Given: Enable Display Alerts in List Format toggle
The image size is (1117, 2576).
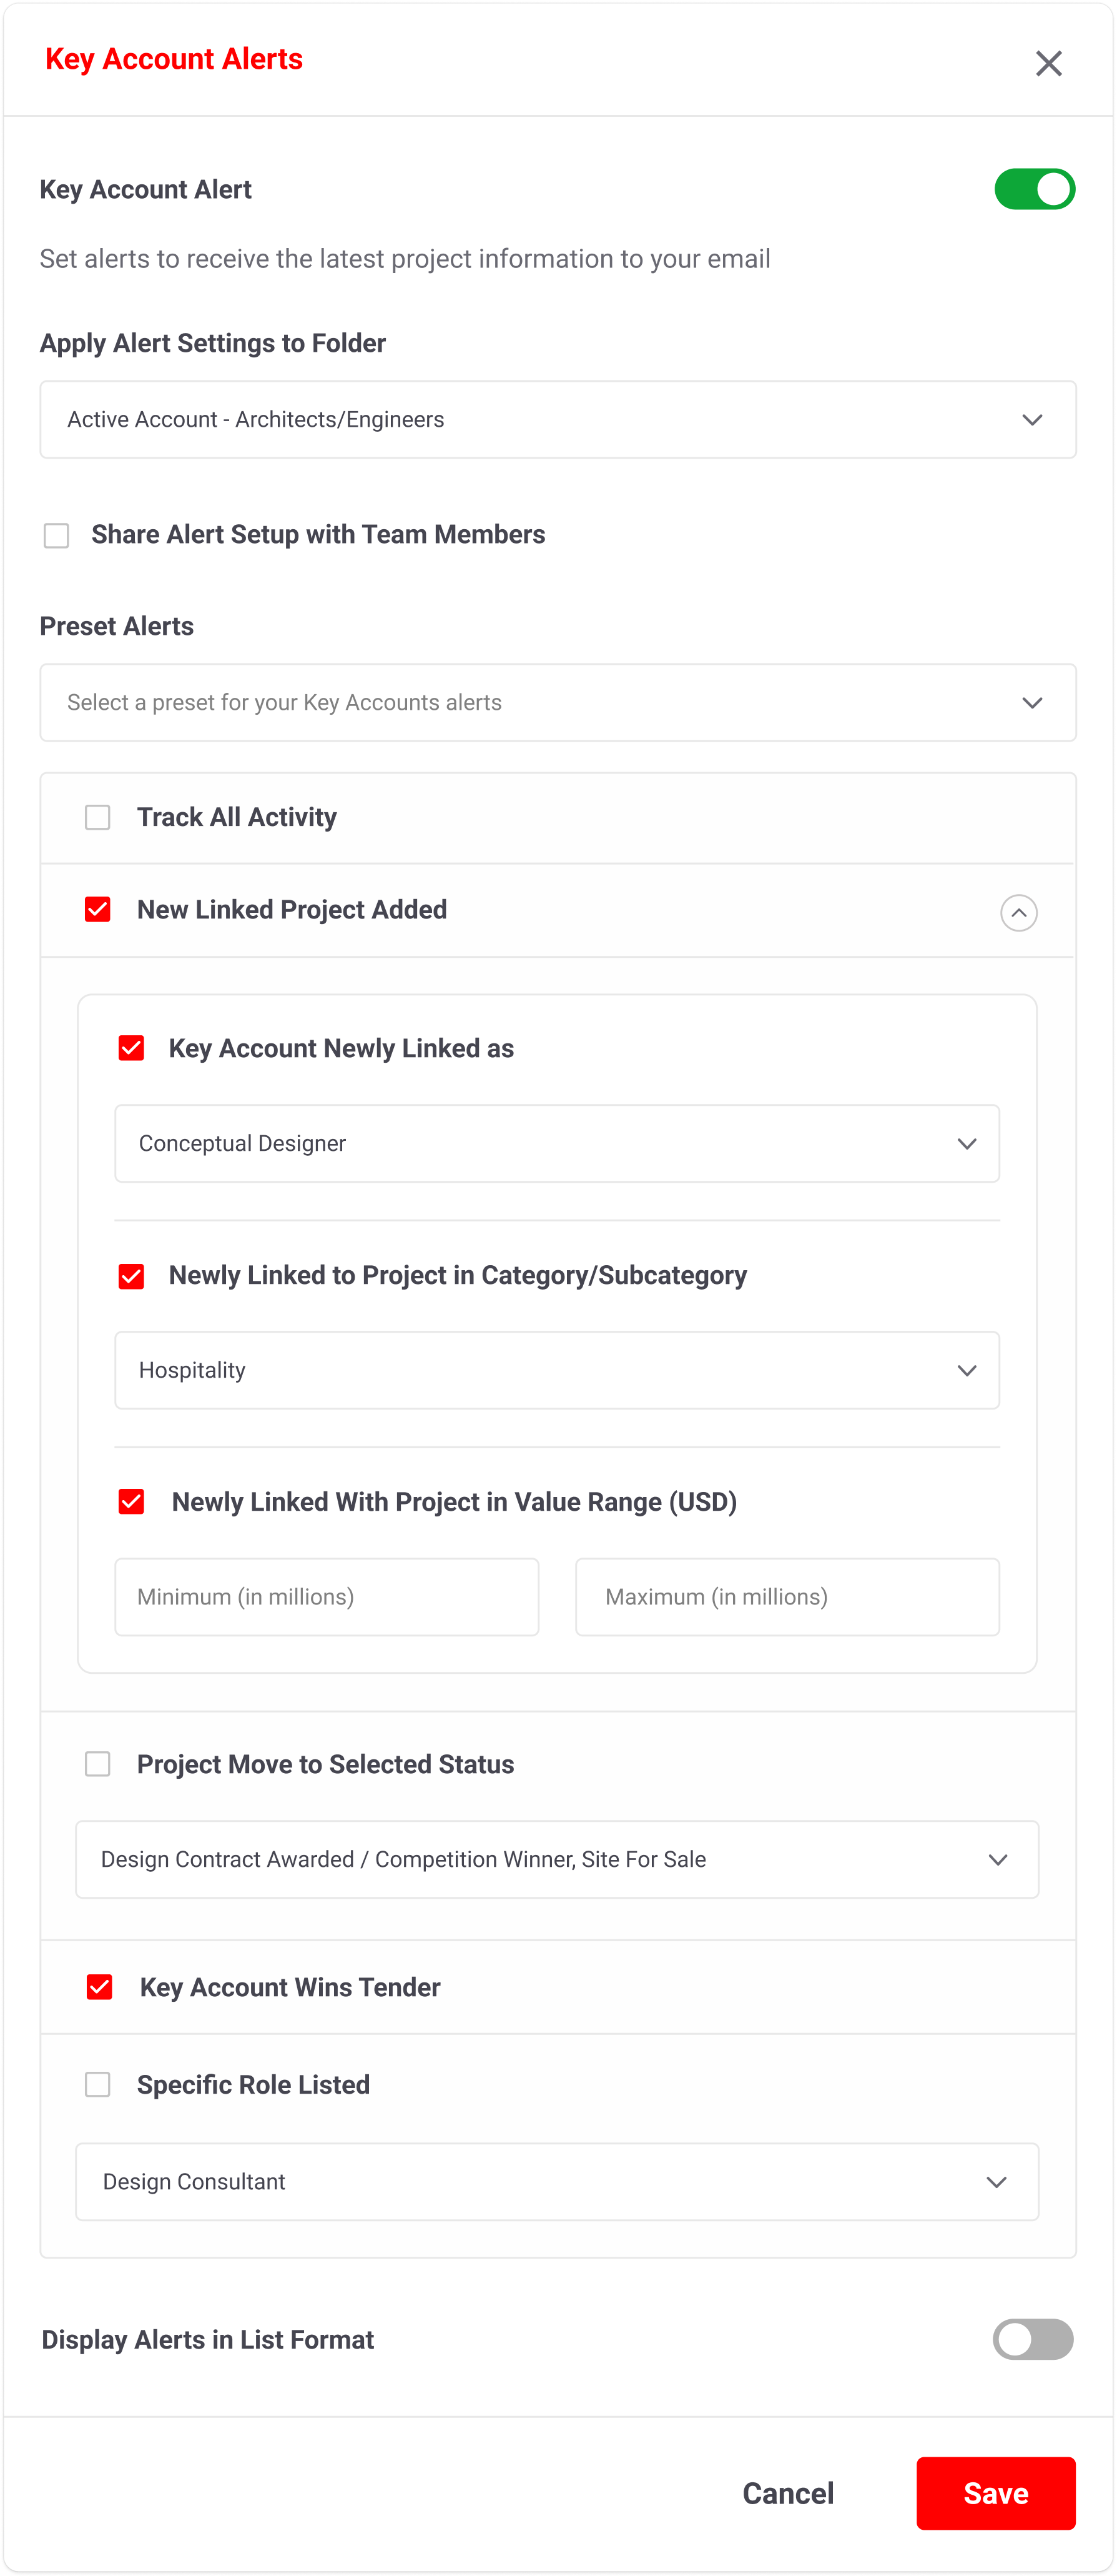Looking at the screenshot, I should [x=1032, y=2339].
